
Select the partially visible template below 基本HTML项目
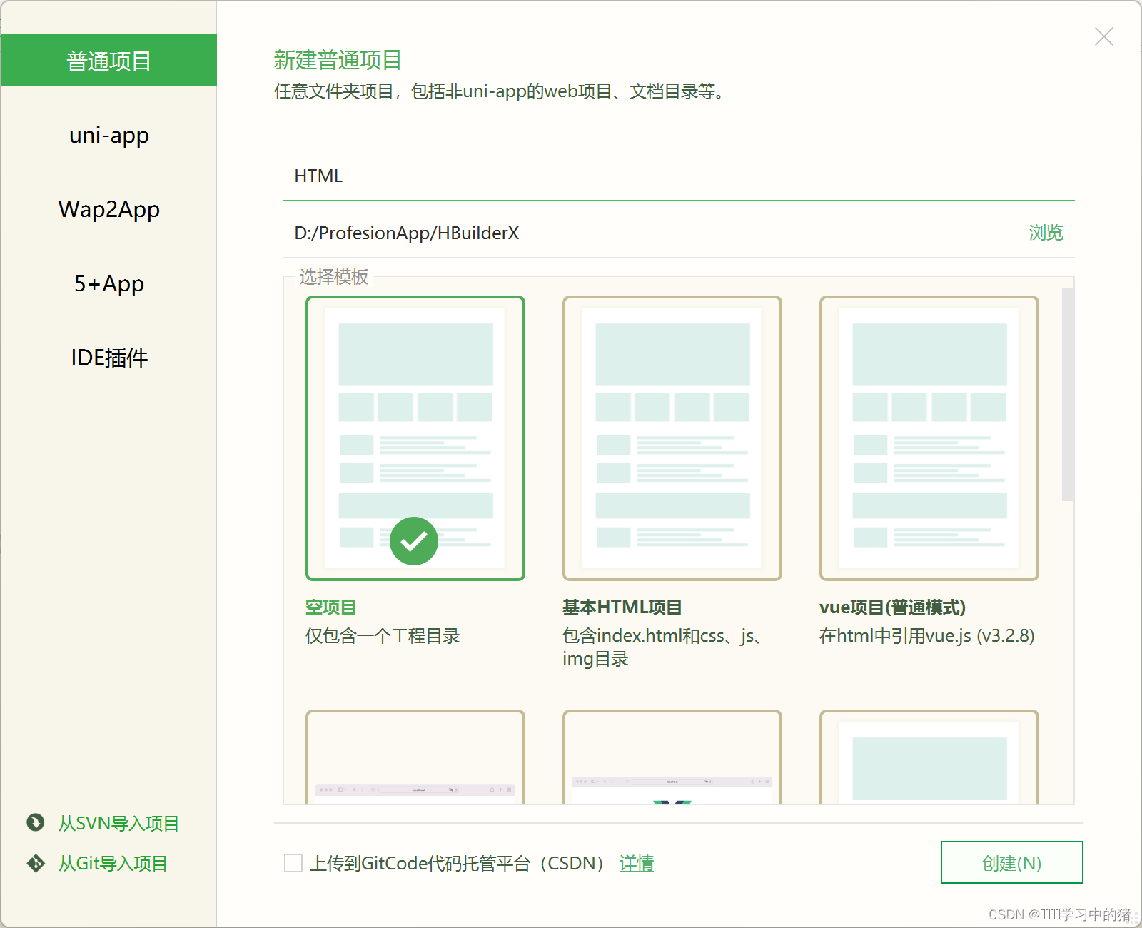(672, 757)
